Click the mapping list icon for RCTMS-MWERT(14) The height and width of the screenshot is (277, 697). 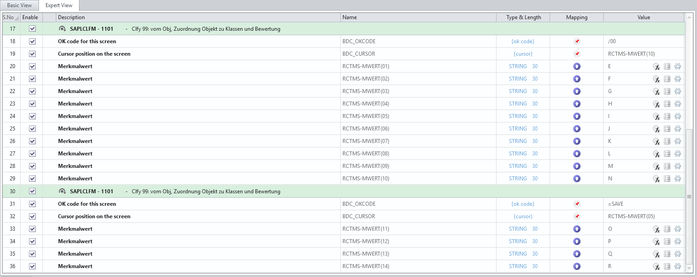[x=667, y=266]
